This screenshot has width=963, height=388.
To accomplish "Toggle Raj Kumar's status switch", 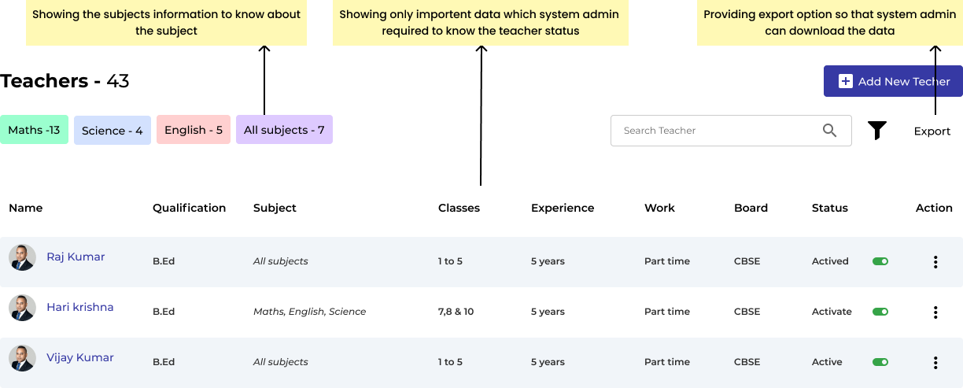I will pos(880,261).
